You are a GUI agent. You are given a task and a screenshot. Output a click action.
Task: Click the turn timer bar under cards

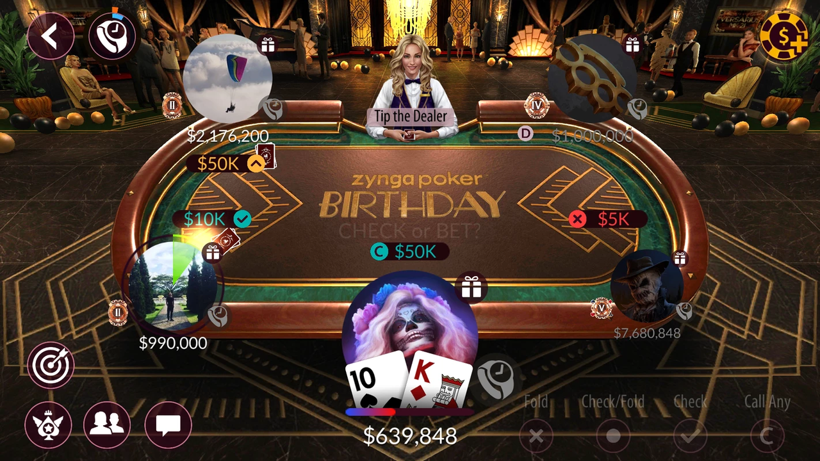pos(410,412)
